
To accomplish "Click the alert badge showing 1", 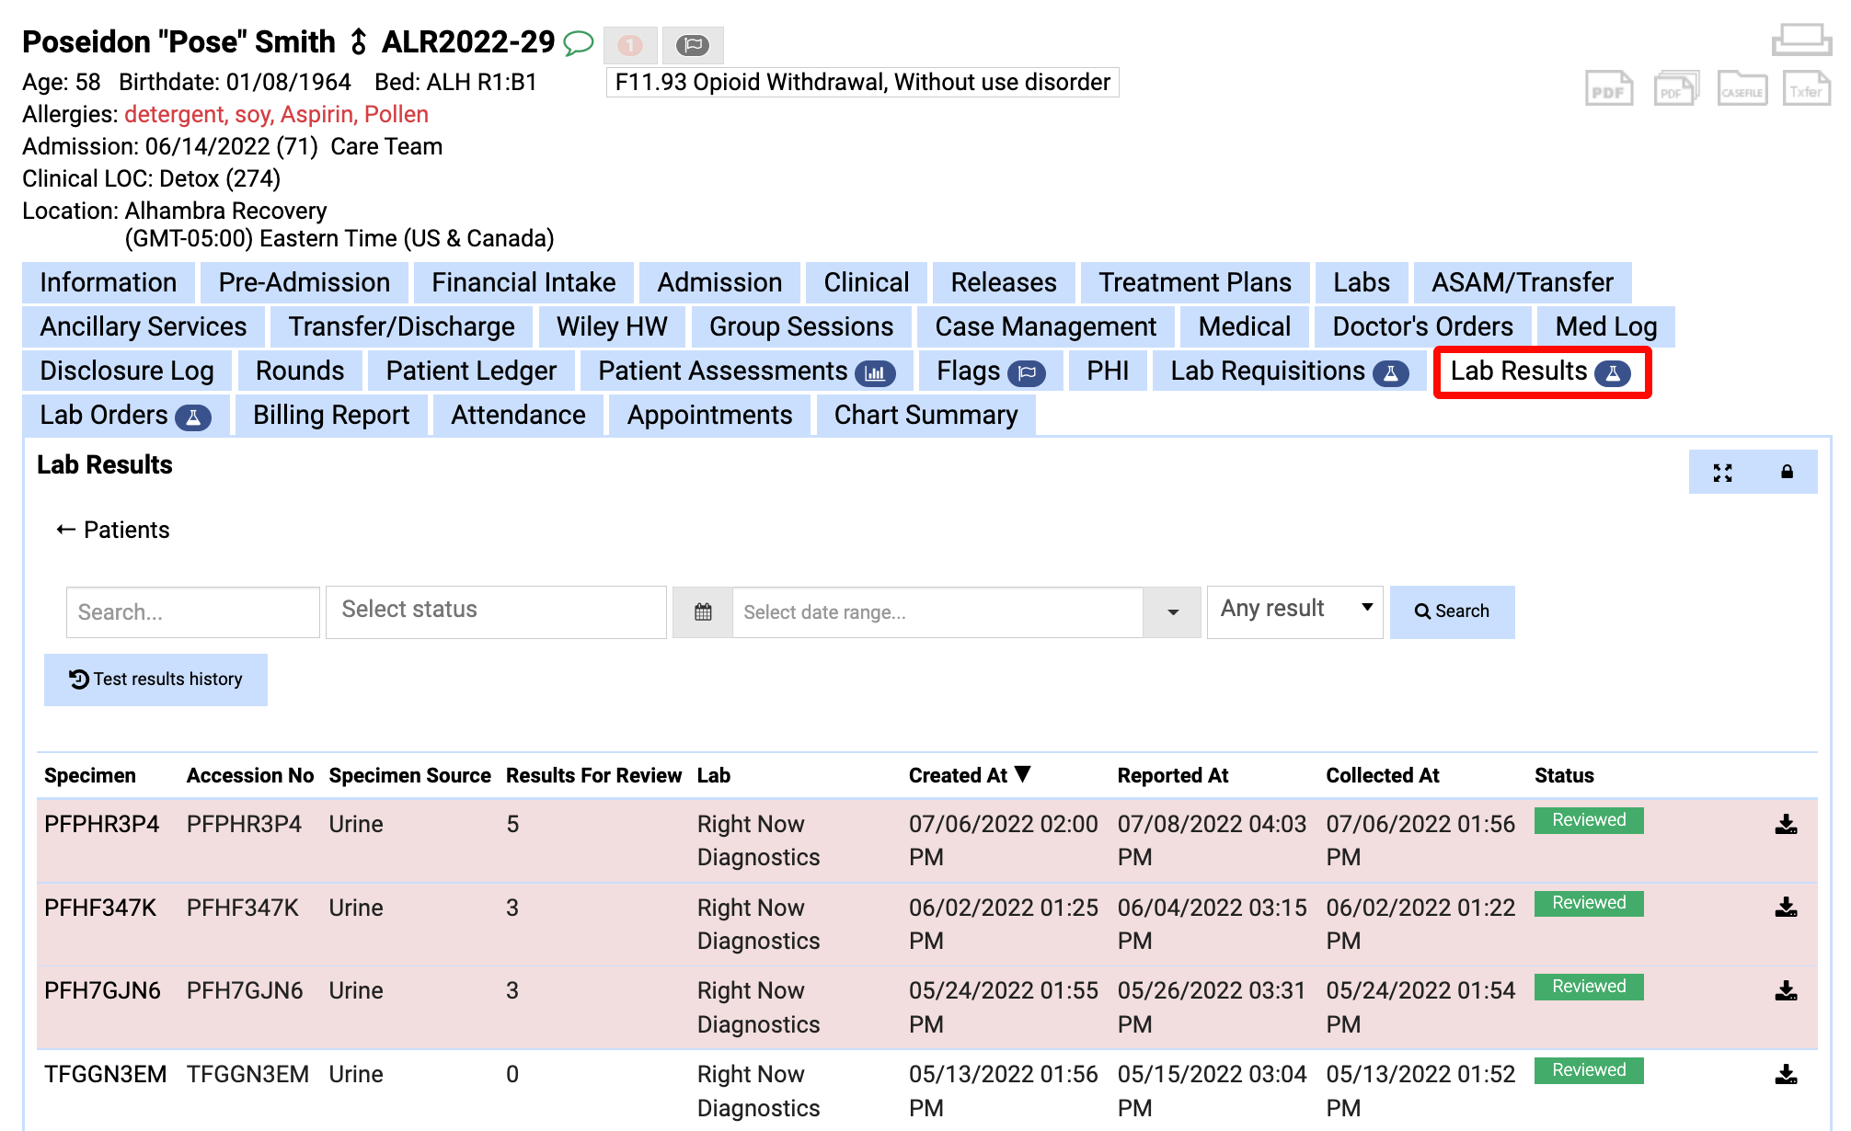I will [630, 44].
